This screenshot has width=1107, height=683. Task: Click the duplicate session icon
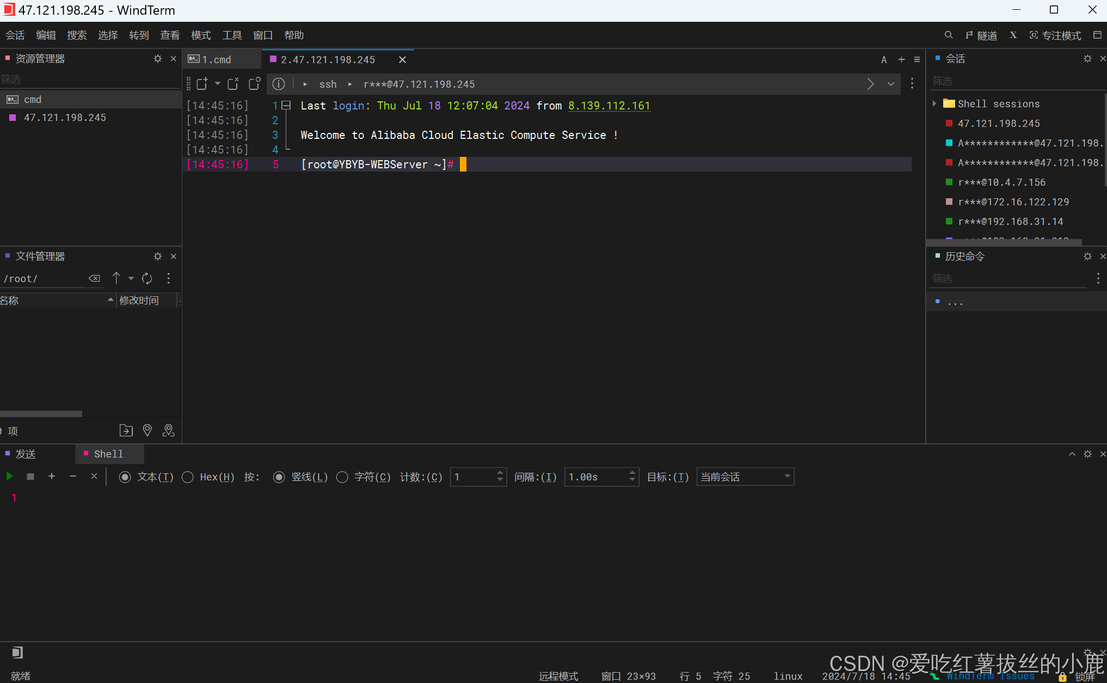(x=233, y=84)
